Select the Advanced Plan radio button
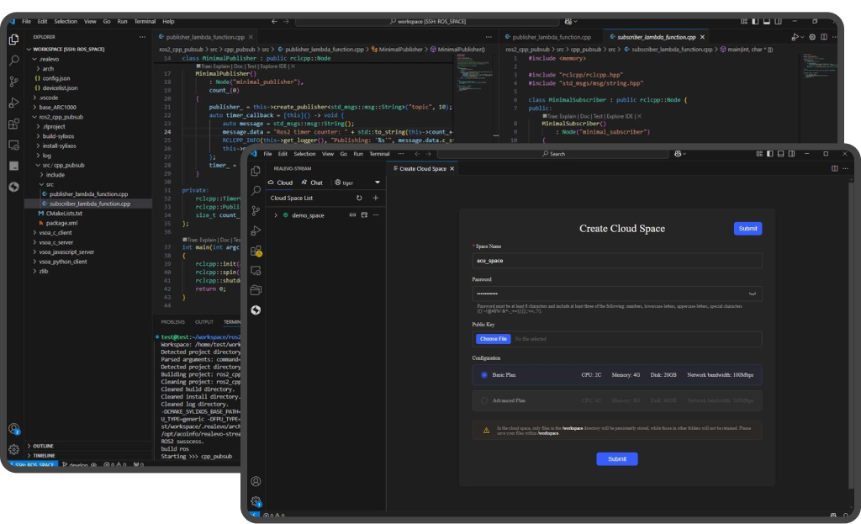Image resolution: width=861 pixels, height=524 pixels. [x=484, y=401]
